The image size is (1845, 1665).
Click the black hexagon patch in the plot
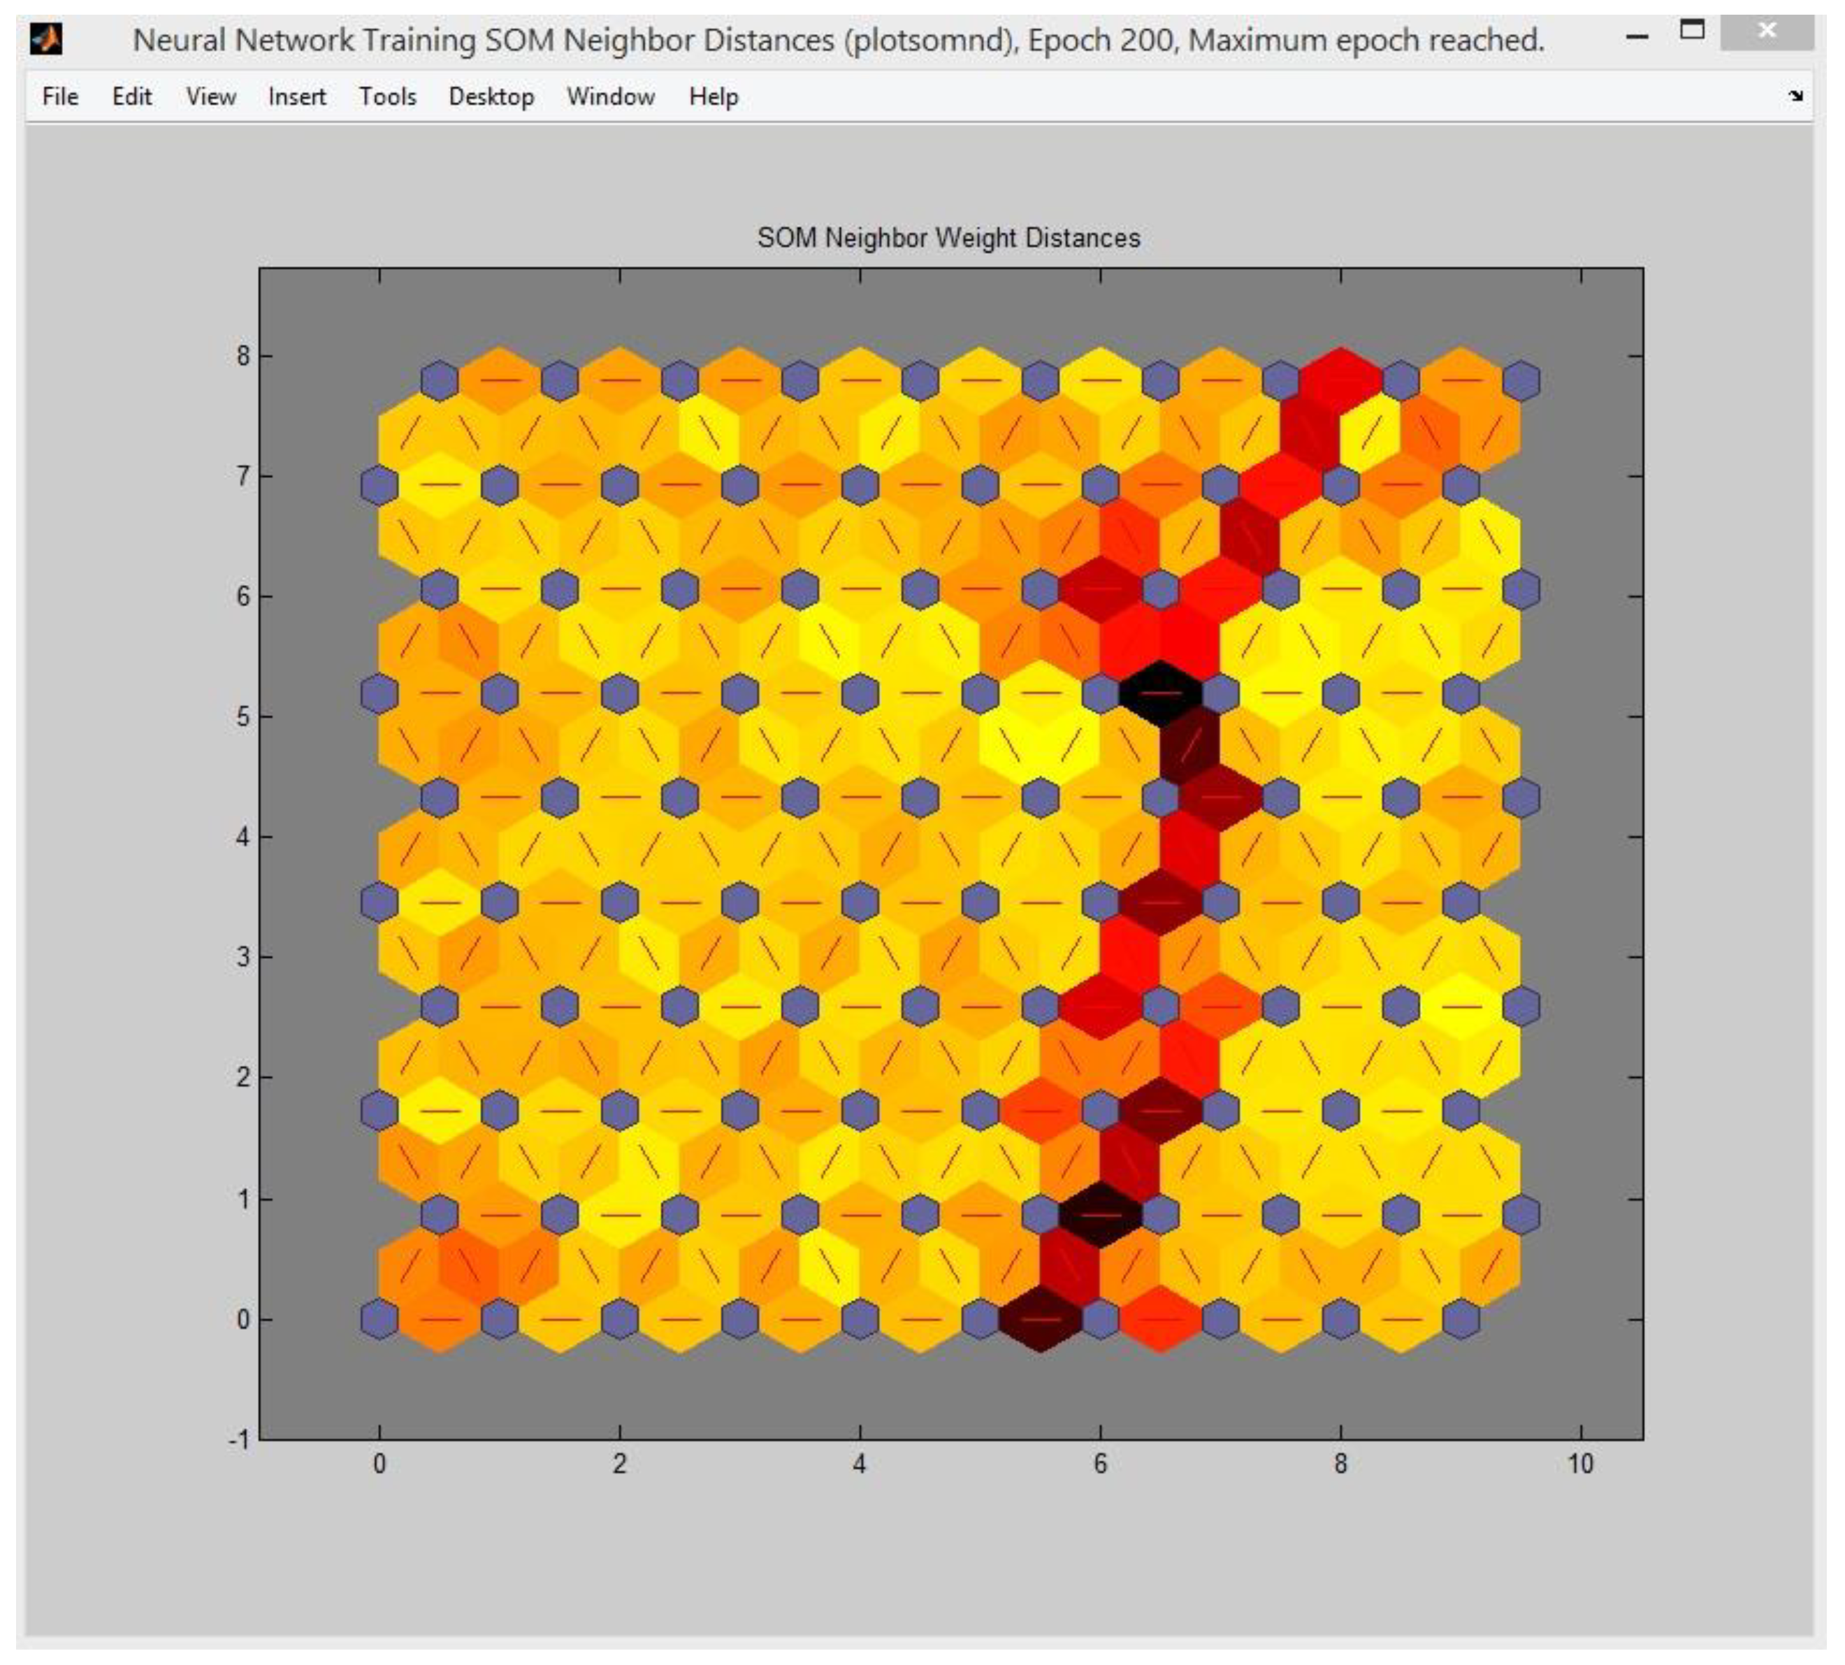(1160, 693)
